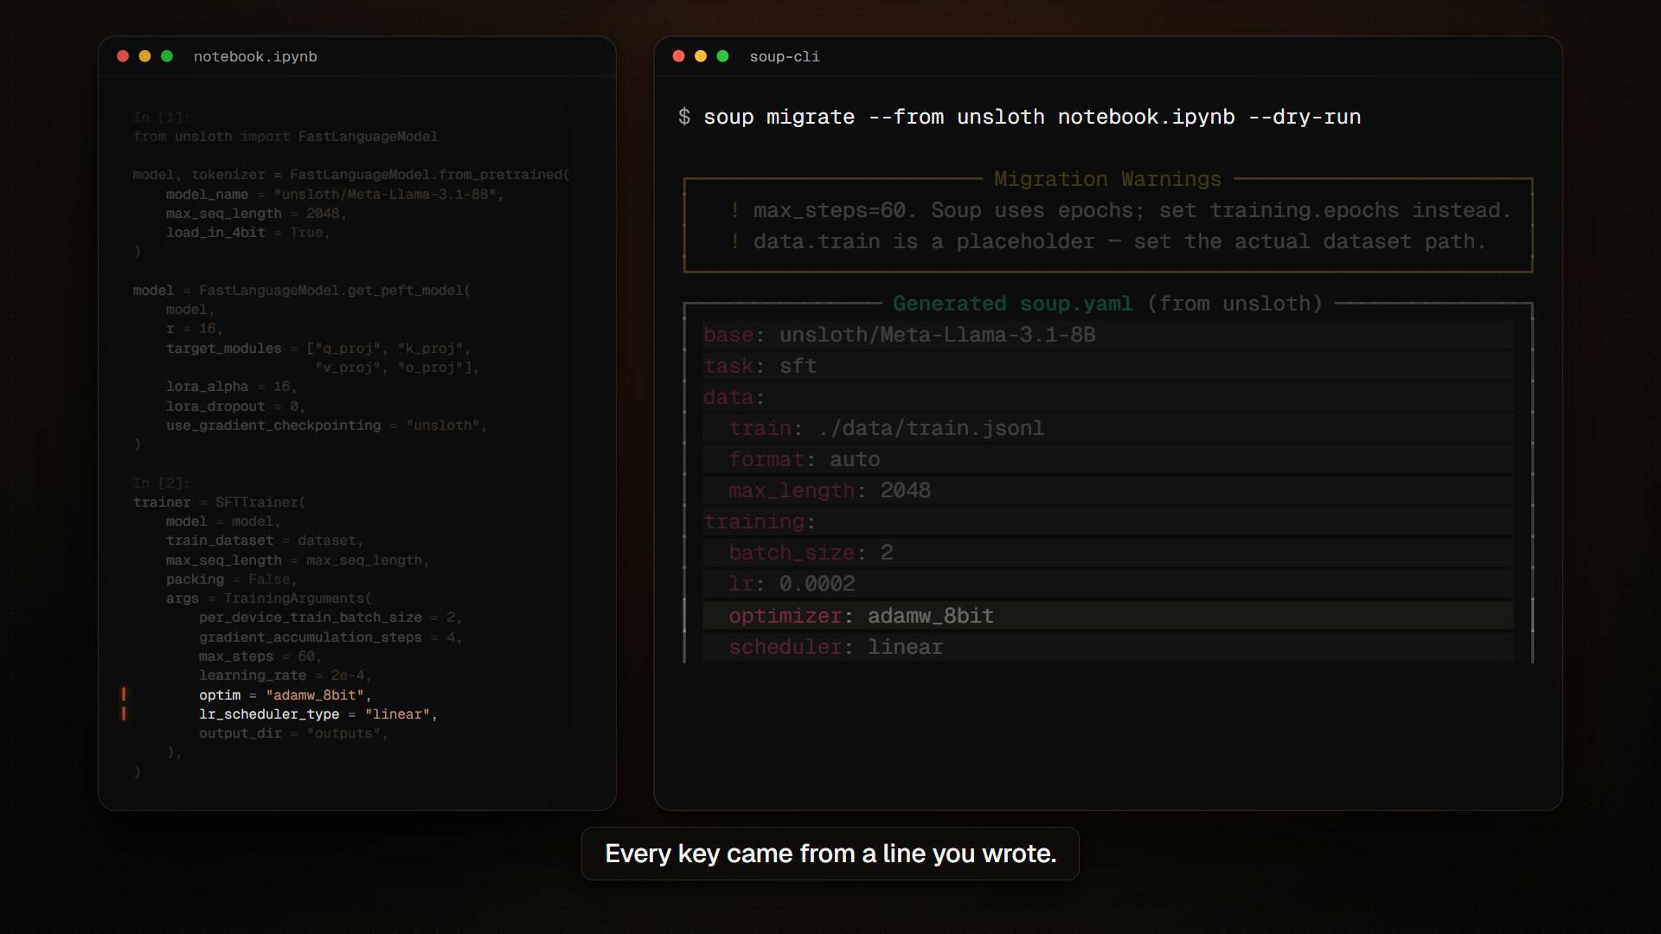Select the train: ./data/train.jsonl yaml line

[1108, 428]
